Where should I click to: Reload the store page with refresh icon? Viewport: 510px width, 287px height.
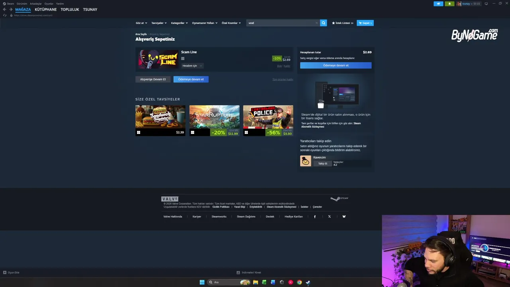click(5, 15)
